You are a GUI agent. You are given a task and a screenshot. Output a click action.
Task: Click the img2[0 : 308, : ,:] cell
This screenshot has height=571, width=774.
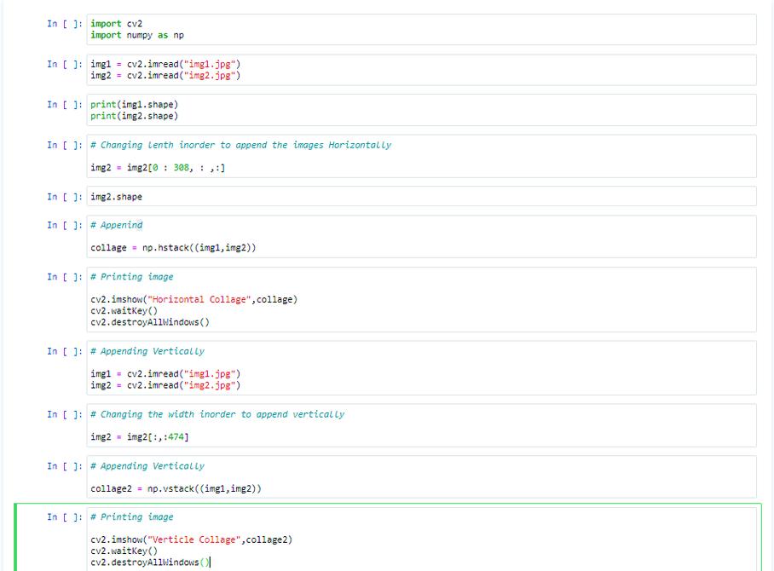tap(421, 156)
